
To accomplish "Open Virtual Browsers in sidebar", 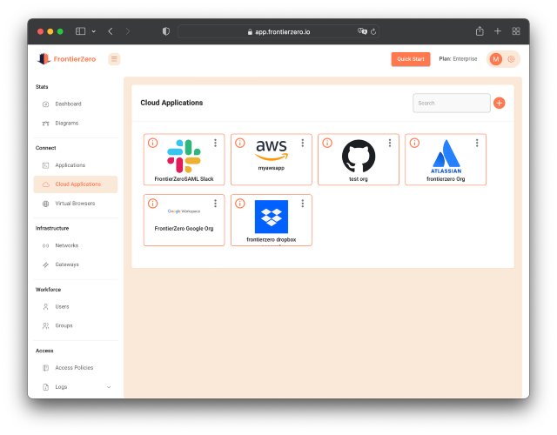I will tap(76, 204).
